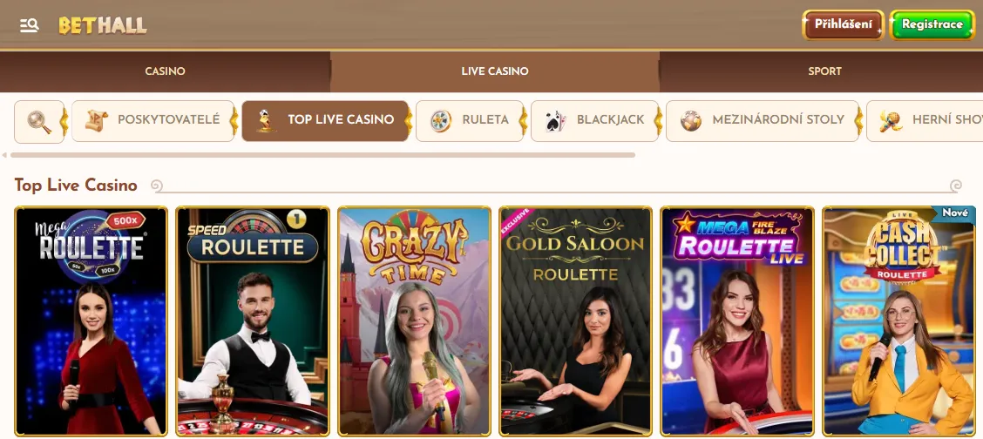Open the magnifying glass search category
The width and height of the screenshot is (983, 439).
tap(39, 121)
